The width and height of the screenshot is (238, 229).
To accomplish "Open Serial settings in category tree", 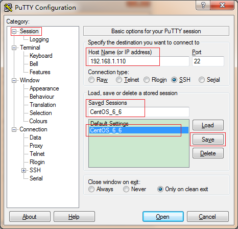I will [x=36, y=178].
